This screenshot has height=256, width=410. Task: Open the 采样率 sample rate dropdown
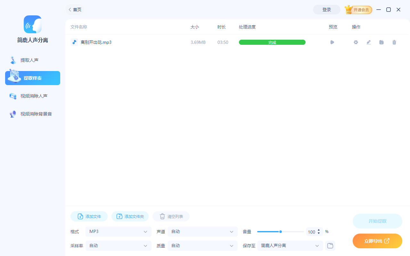pyautogui.click(x=119, y=245)
